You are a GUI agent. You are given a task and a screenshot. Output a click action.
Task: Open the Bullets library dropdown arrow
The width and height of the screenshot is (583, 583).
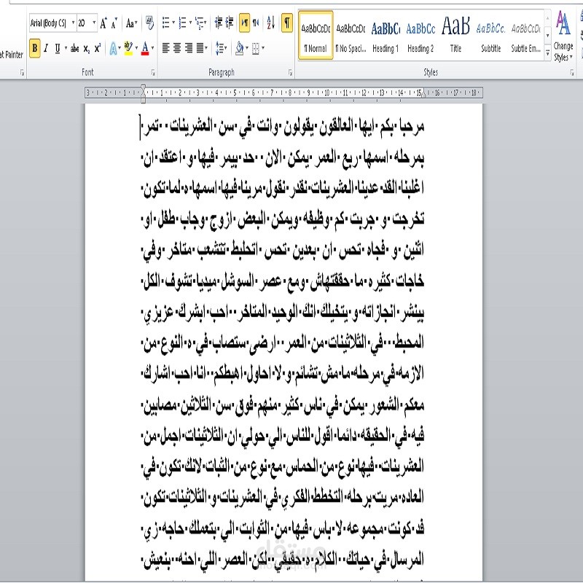tap(173, 23)
